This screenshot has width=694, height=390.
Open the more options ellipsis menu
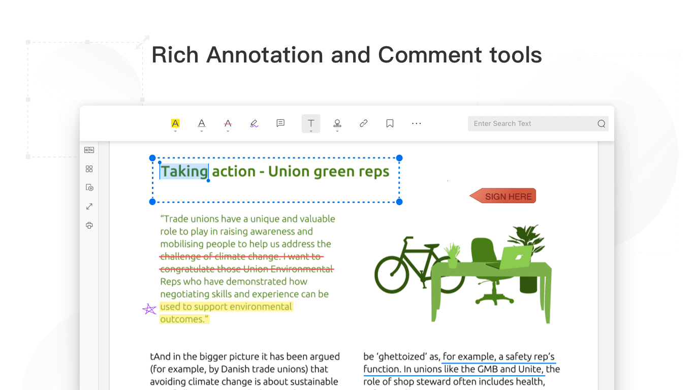(x=417, y=123)
